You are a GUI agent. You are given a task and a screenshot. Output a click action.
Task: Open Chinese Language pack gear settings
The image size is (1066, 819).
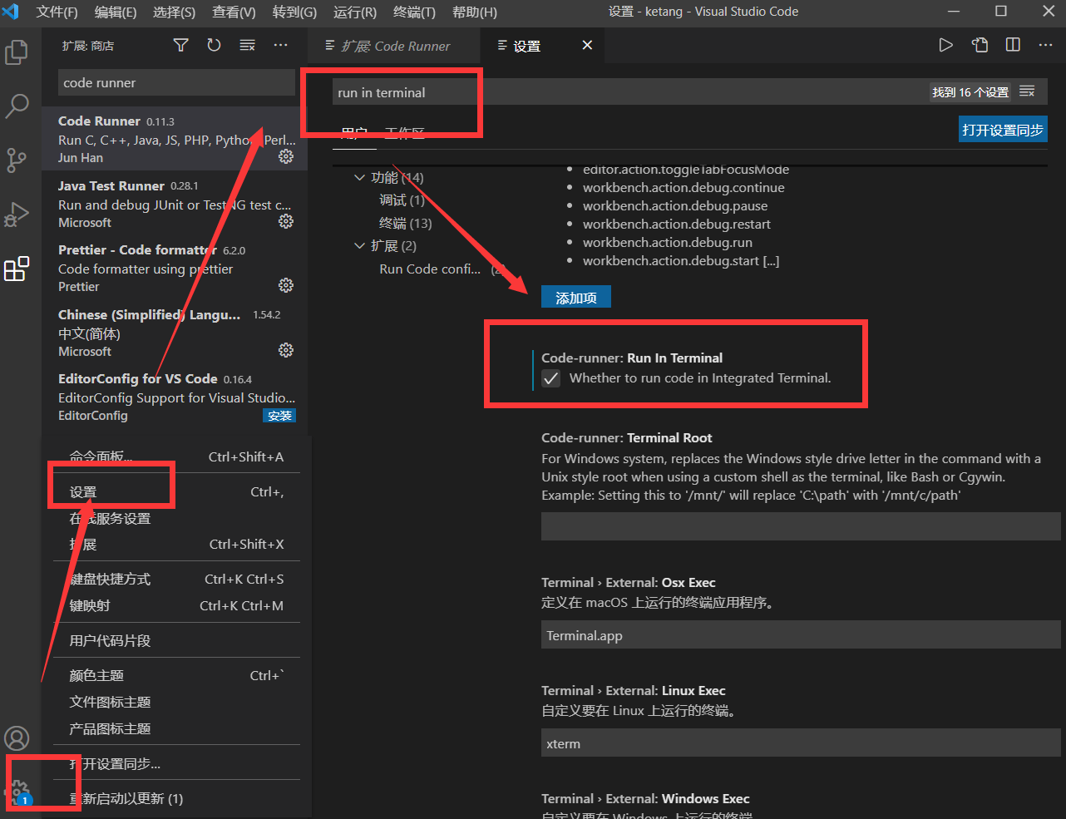tap(286, 350)
